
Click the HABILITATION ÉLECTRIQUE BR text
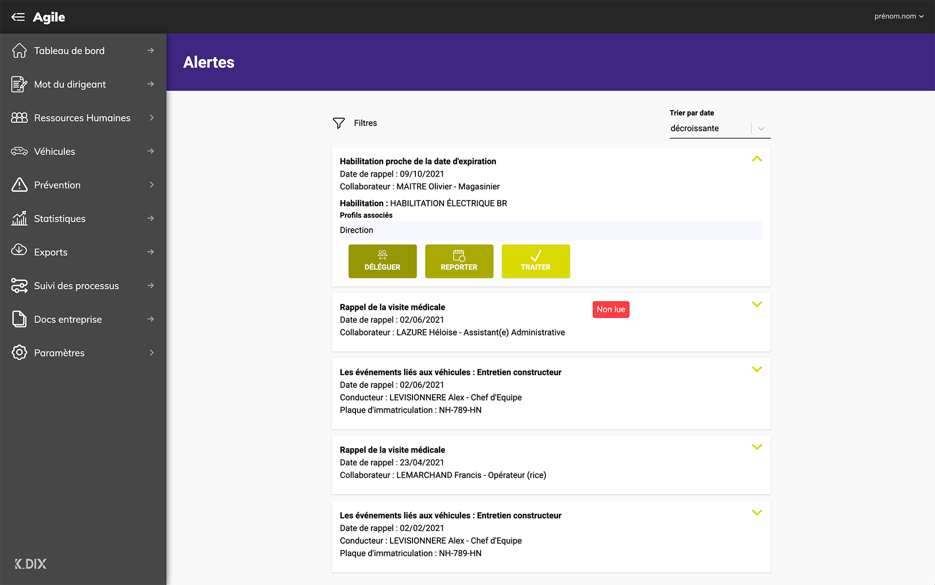[x=449, y=203]
